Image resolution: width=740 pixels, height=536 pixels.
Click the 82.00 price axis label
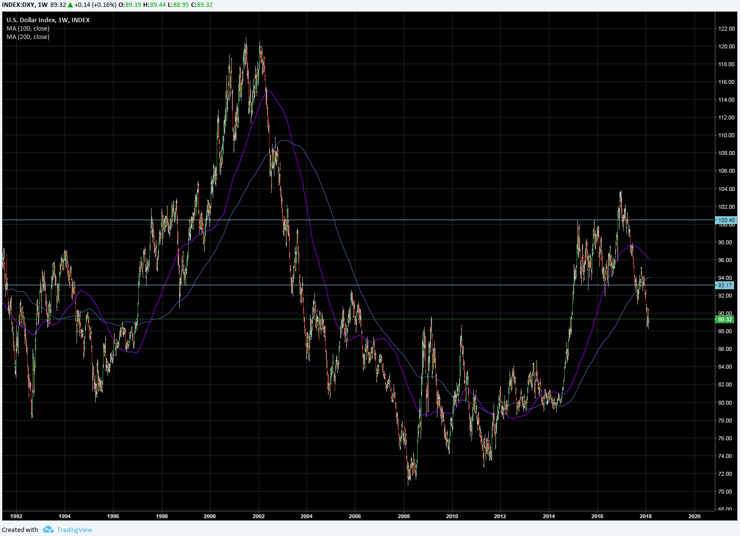[725, 384]
